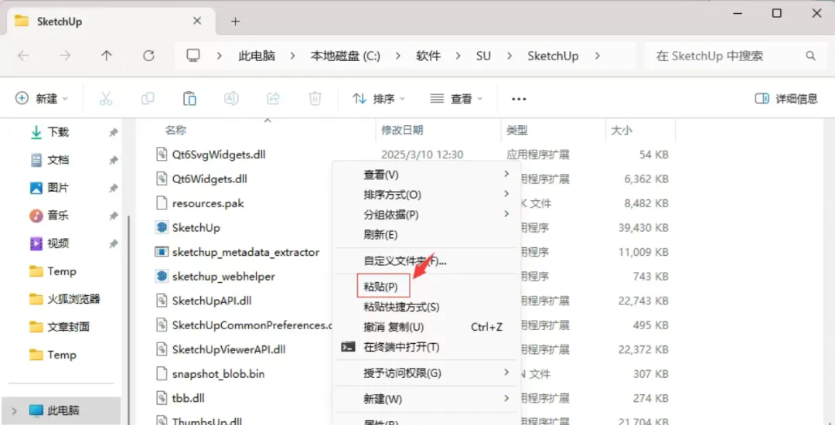Navigate to 软件 breadcrumb
Screen dimensions: 835x425
click(428, 56)
